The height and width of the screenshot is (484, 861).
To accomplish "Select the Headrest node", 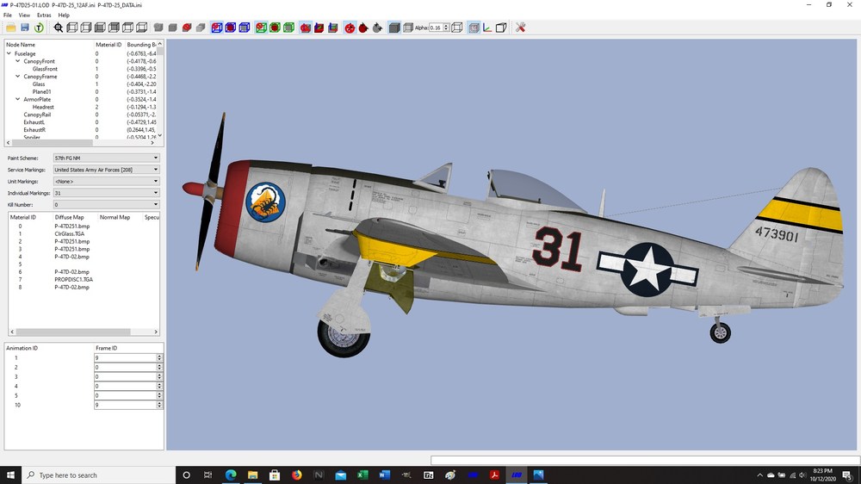I will tap(43, 107).
